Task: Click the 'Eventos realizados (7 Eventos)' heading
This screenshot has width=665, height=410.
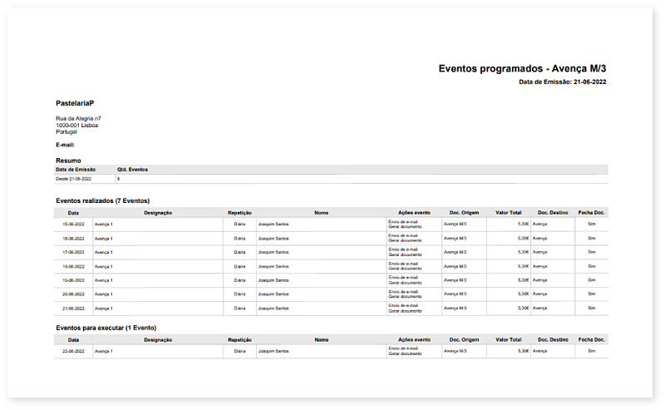Action: (x=102, y=200)
